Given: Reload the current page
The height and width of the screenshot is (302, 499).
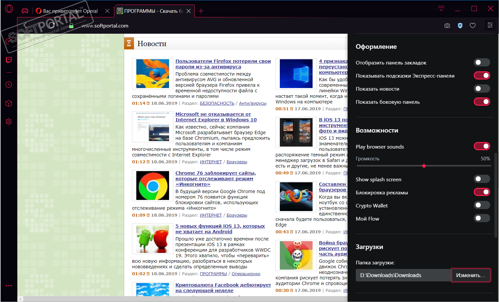Looking at the screenshot, I should 51,25.
